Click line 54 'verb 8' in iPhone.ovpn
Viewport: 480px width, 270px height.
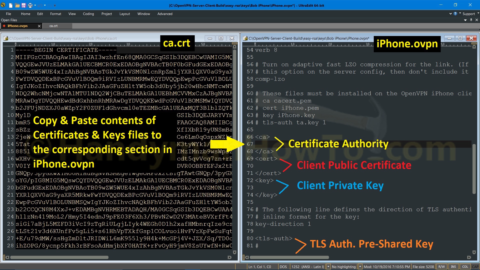266,50
